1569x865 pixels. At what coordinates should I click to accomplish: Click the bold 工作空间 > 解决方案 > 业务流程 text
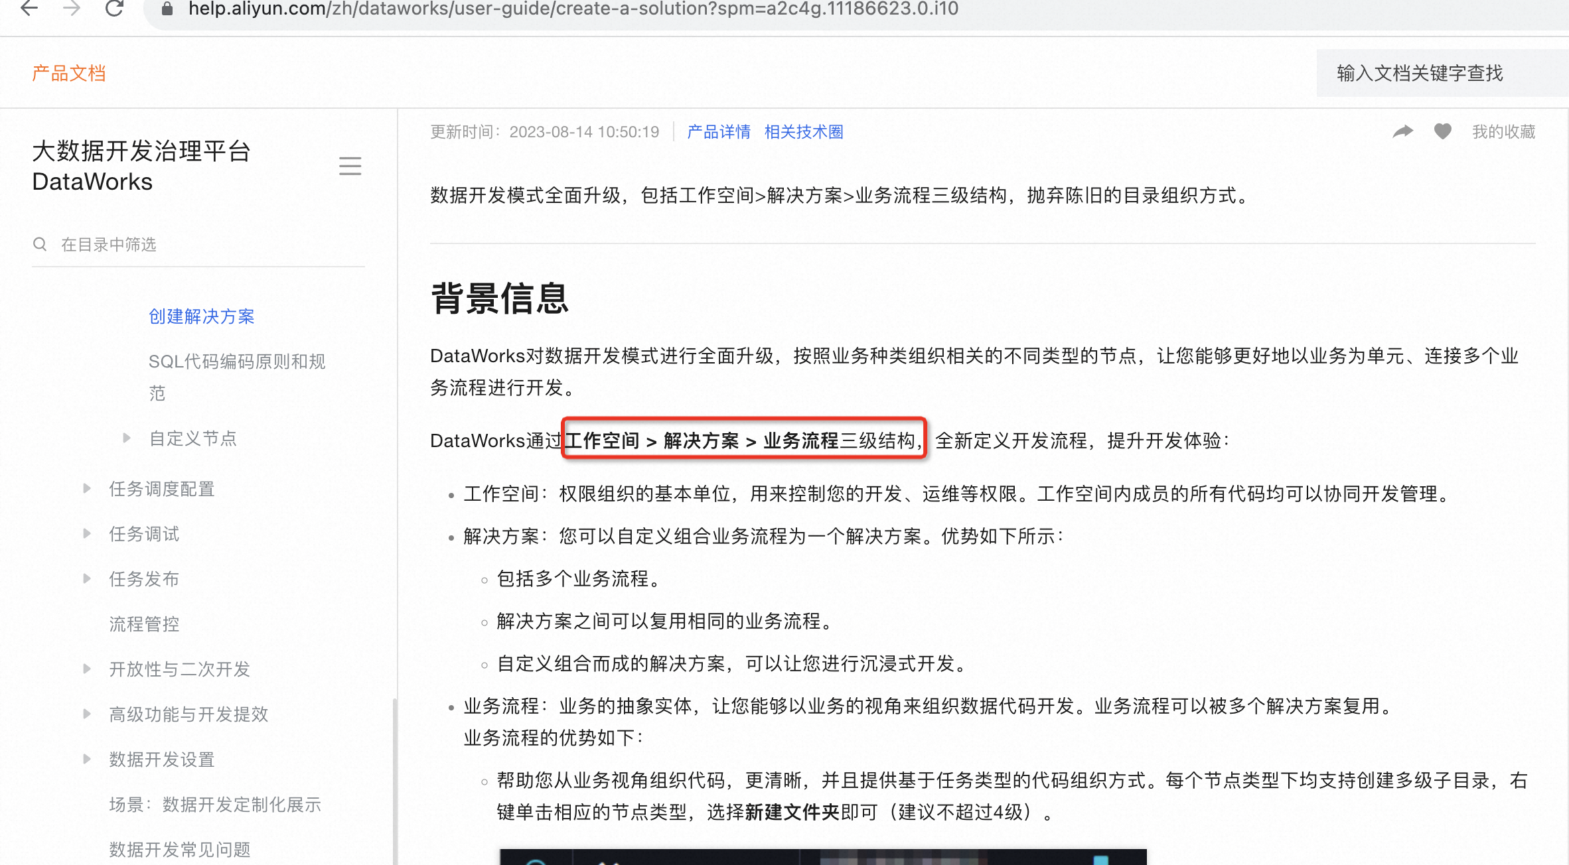702,440
